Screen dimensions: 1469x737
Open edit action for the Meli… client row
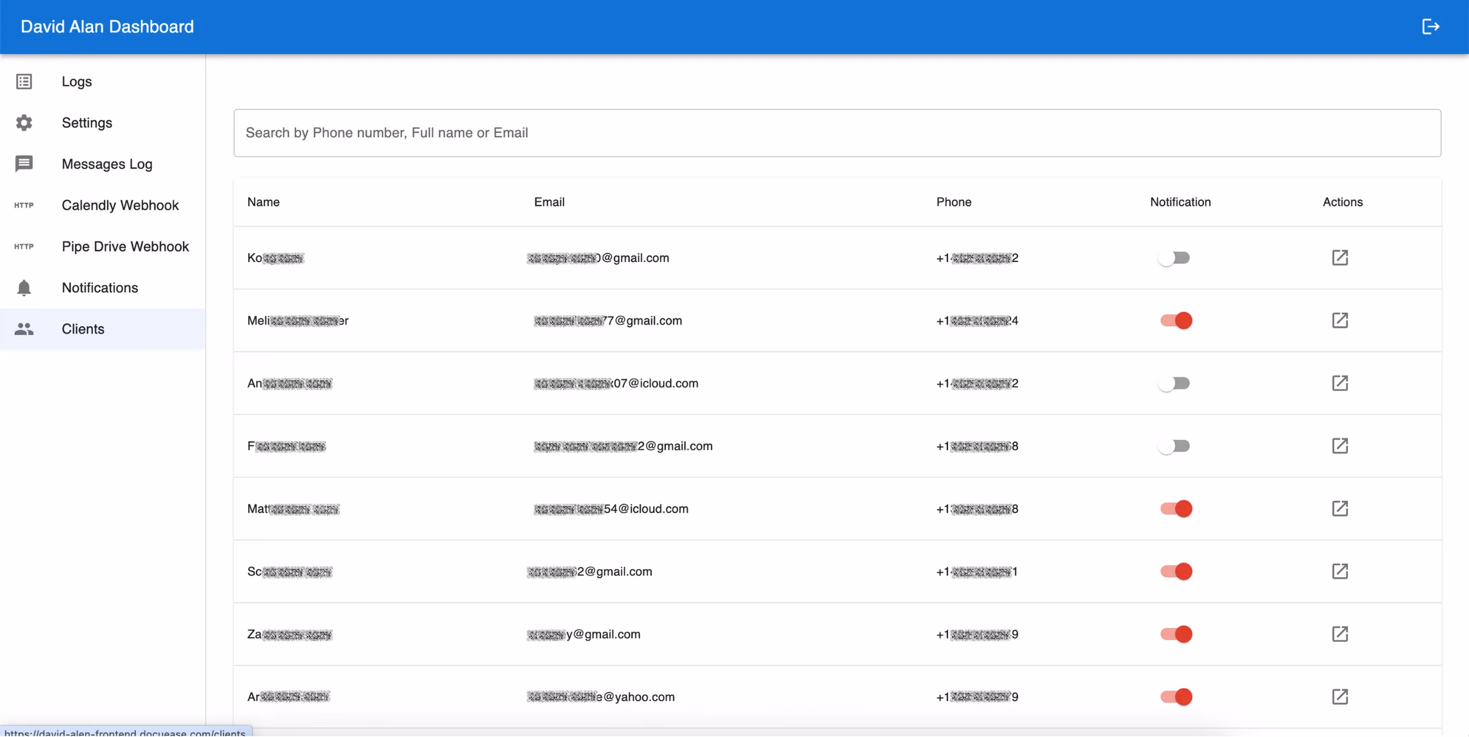(1340, 320)
